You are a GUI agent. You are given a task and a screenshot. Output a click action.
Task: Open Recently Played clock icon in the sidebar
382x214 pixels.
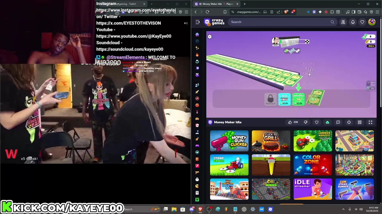(x=197, y=41)
